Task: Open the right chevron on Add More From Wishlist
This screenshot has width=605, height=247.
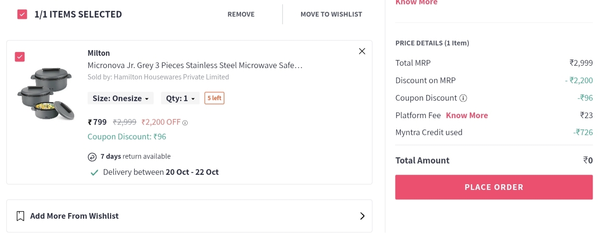Action: coord(362,216)
